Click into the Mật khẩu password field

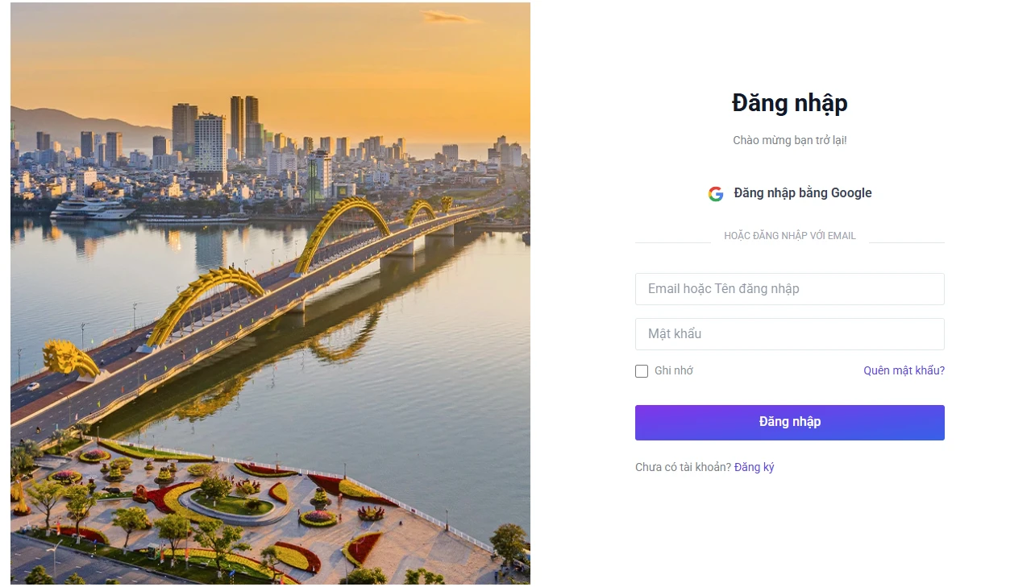click(789, 334)
